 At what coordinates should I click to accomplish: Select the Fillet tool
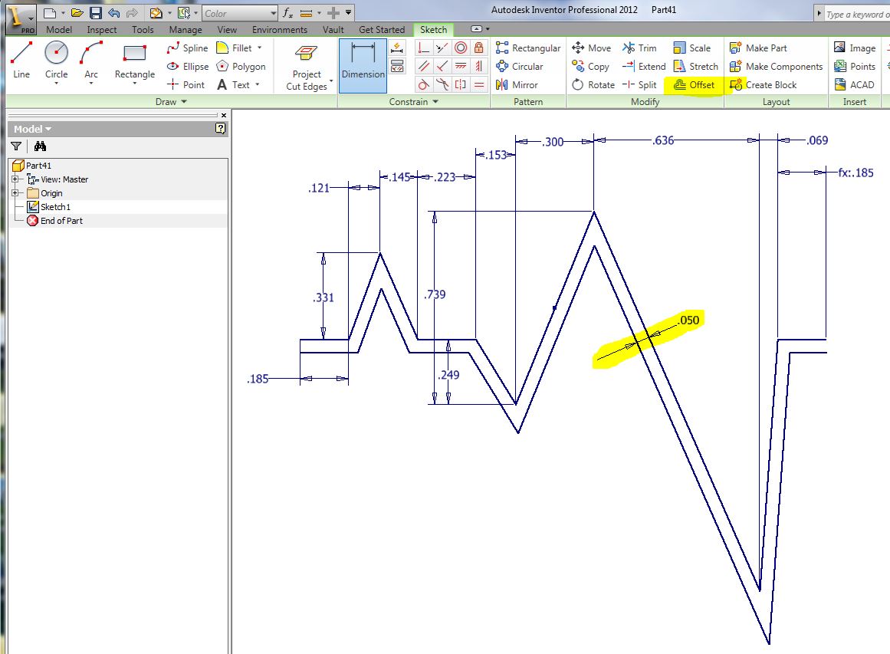click(235, 48)
